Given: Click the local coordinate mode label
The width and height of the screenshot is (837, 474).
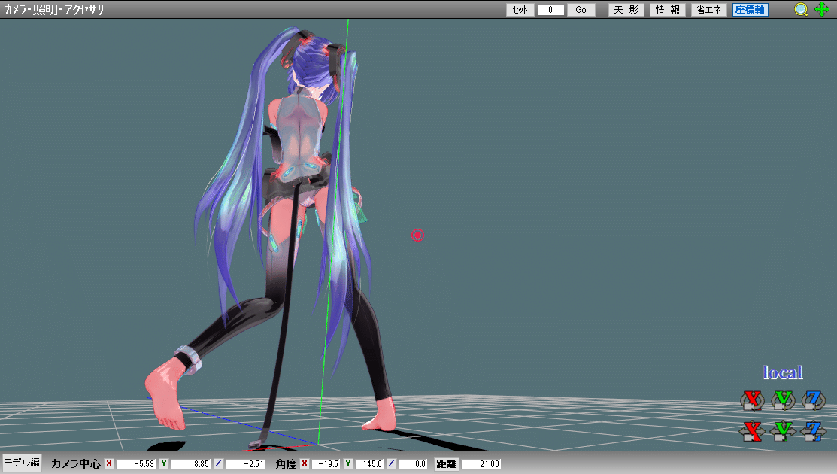Looking at the screenshot, I should coord(783,372).
